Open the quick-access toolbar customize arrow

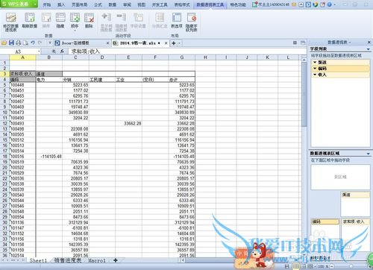coord(49,43)
